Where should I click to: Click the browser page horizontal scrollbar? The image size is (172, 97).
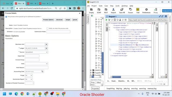[33, 89]
